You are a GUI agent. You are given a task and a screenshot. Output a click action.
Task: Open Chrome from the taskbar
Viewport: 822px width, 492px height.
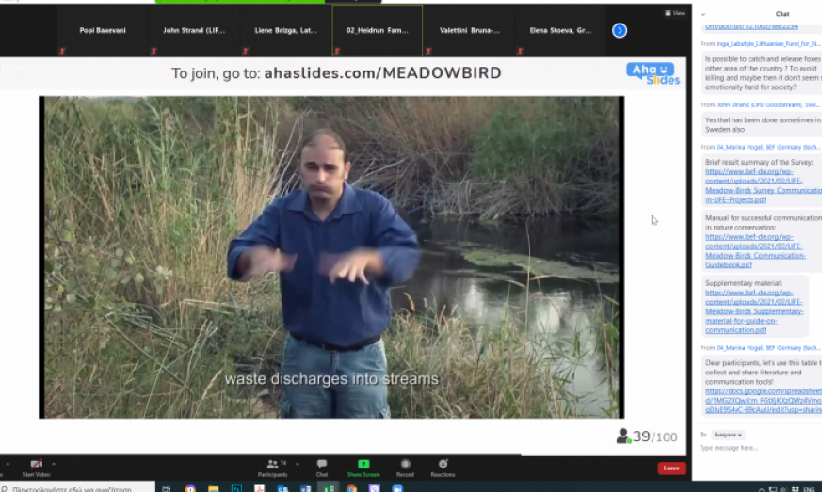point(352,489)
